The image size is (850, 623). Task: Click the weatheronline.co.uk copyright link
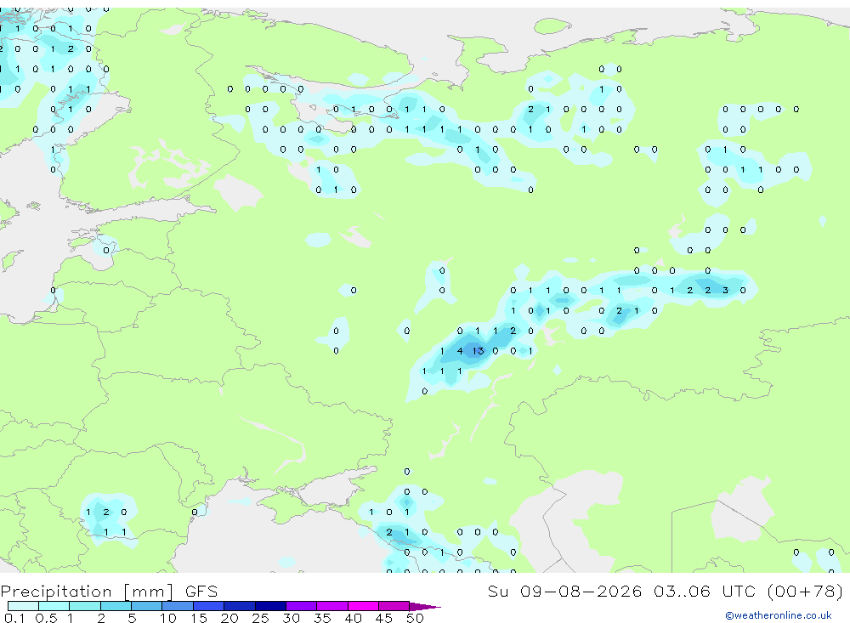coord(779,615)
